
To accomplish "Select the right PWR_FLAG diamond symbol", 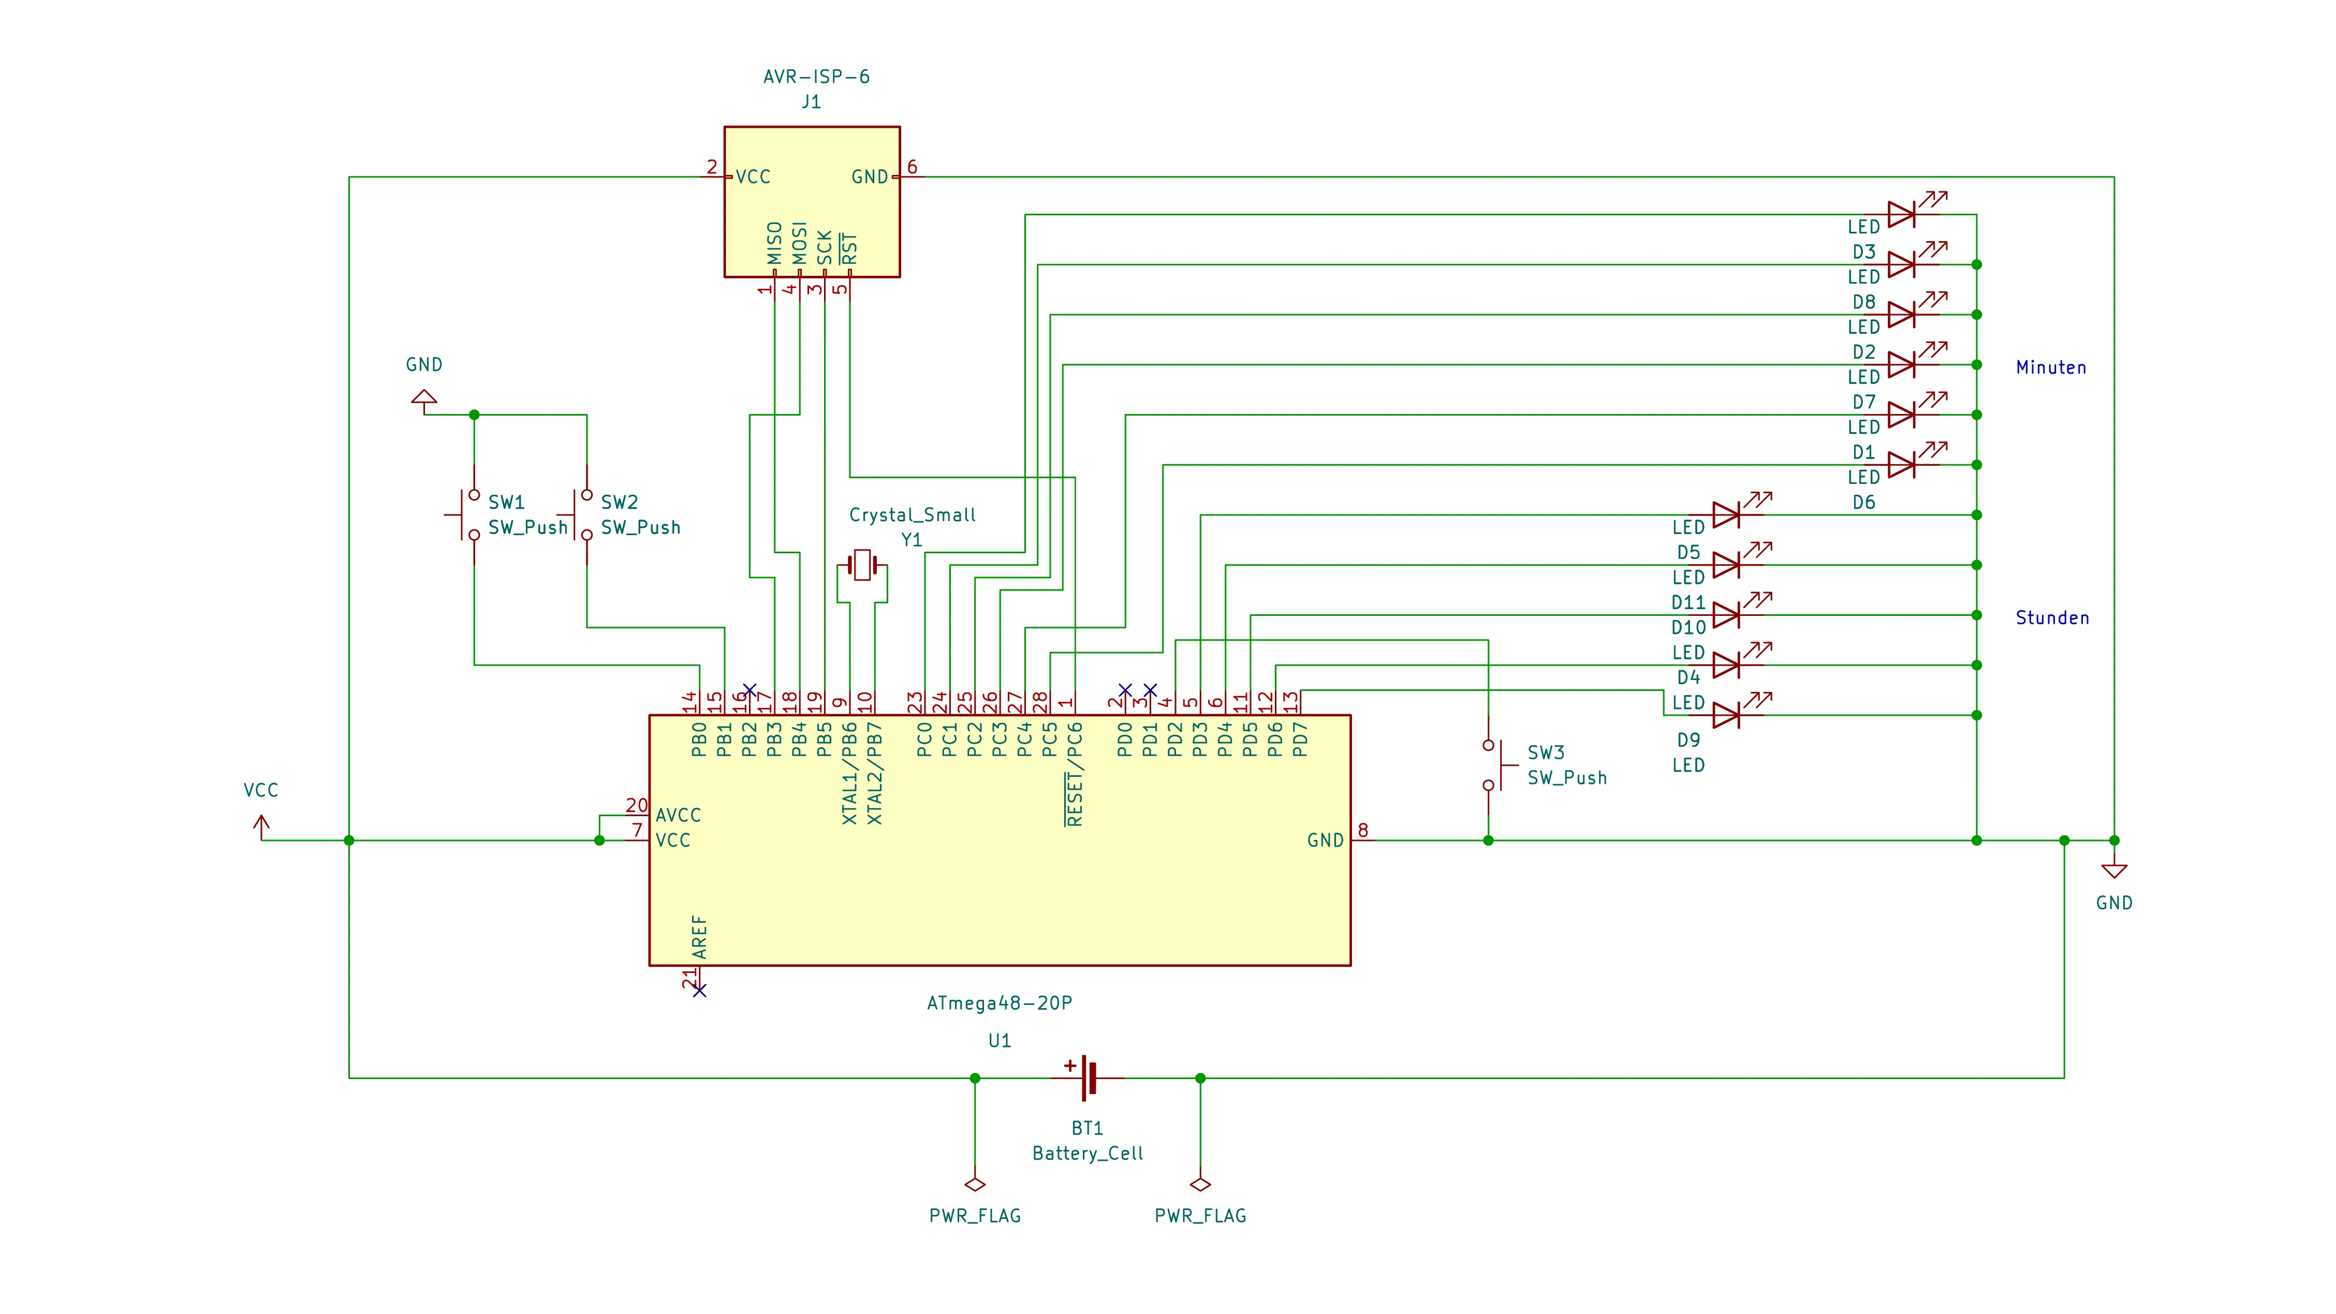I will pyautogui.click(x=1200, y=1184).
